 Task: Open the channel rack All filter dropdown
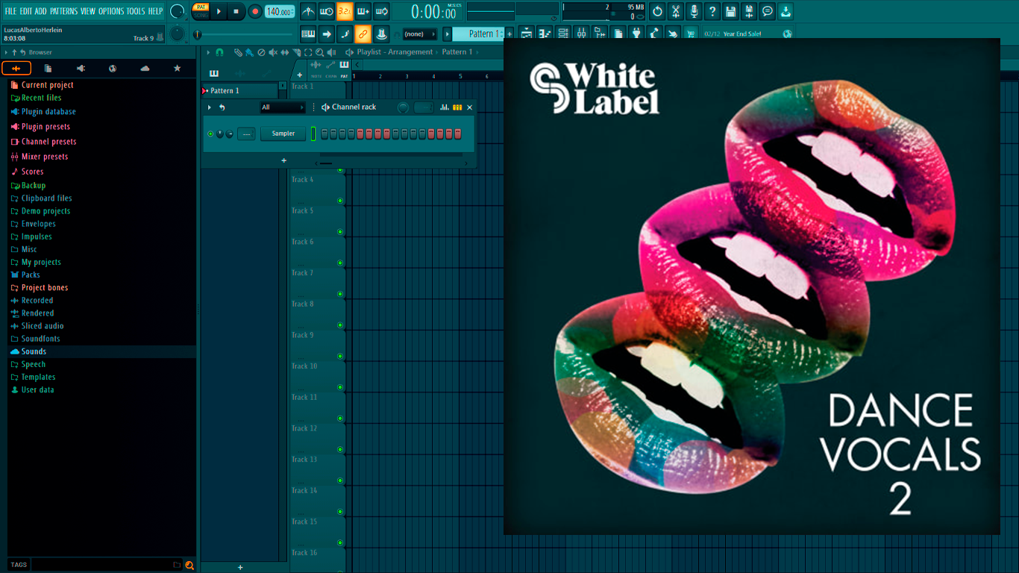tap(283, 107)
